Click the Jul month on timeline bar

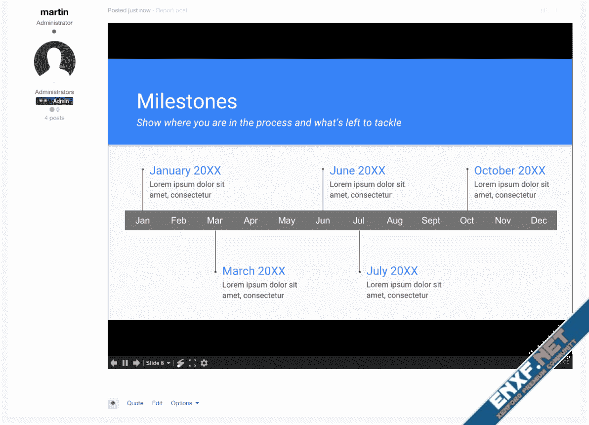tap(359, 220)
